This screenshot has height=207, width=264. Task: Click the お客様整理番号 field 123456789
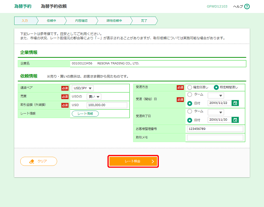point(215,129)
